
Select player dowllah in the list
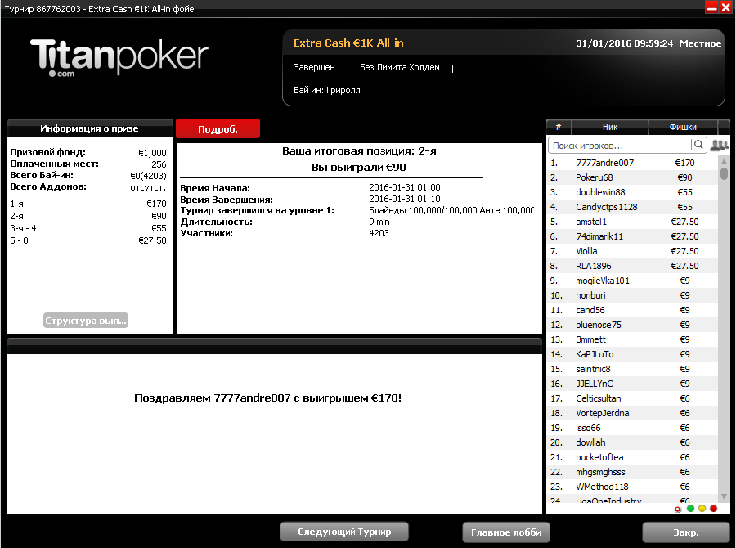coord(632,442)
